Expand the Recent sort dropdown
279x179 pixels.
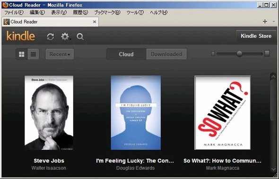pyautogui.click(x=60, y=54)
